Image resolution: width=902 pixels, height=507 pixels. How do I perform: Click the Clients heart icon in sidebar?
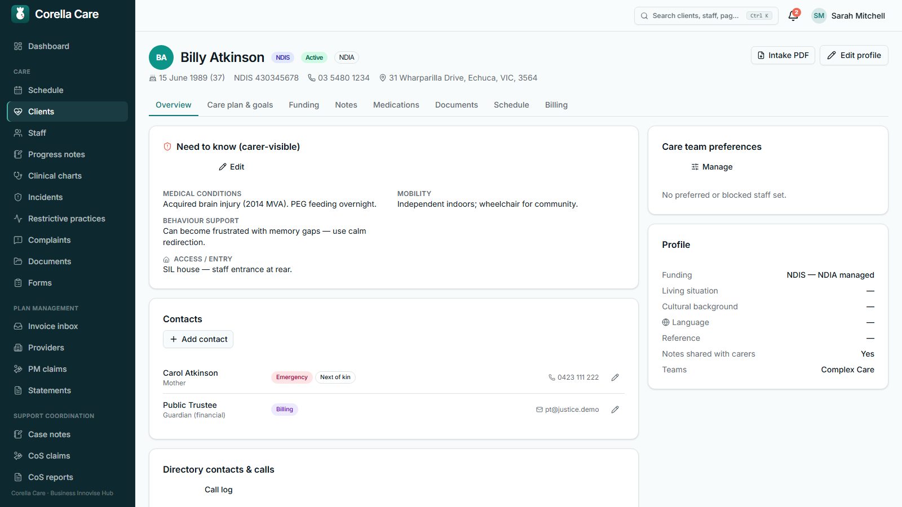18,112
